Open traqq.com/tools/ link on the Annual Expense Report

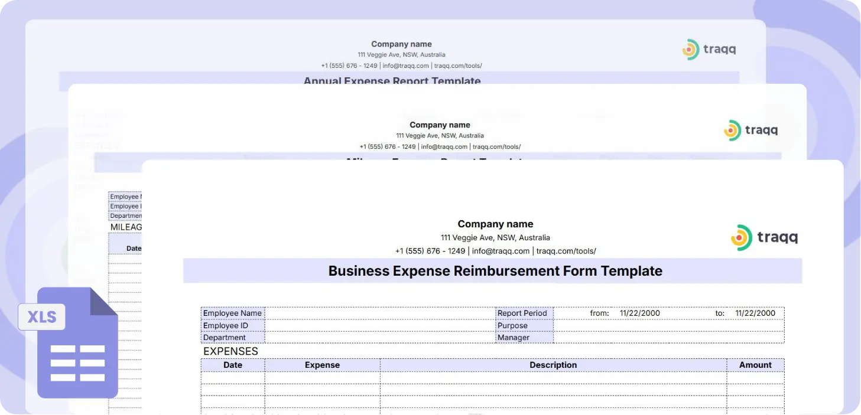point(458,66)
